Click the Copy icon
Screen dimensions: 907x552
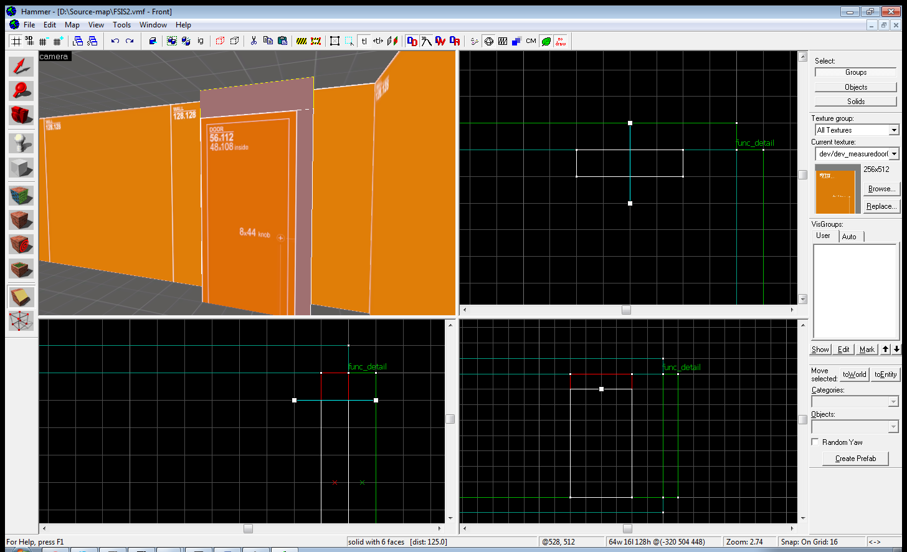pyautogui.click(x=268, y=41)
